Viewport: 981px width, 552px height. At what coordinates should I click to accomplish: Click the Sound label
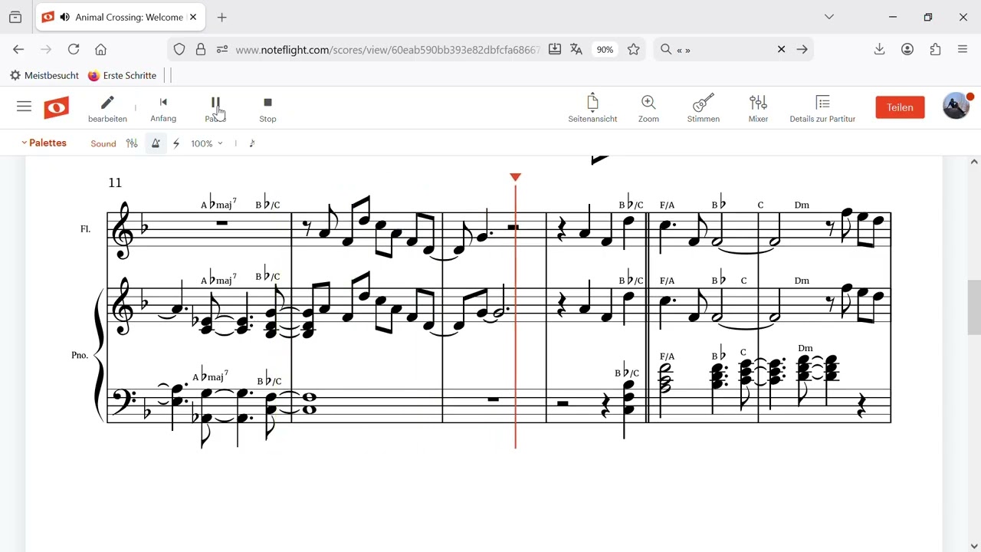(x=103, y=143)
